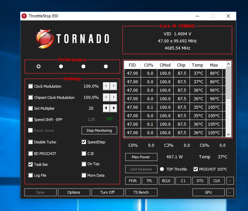The image size is (248, 211).
Task: Close the ThrottleStop window
Action: [x=228, y=16]
